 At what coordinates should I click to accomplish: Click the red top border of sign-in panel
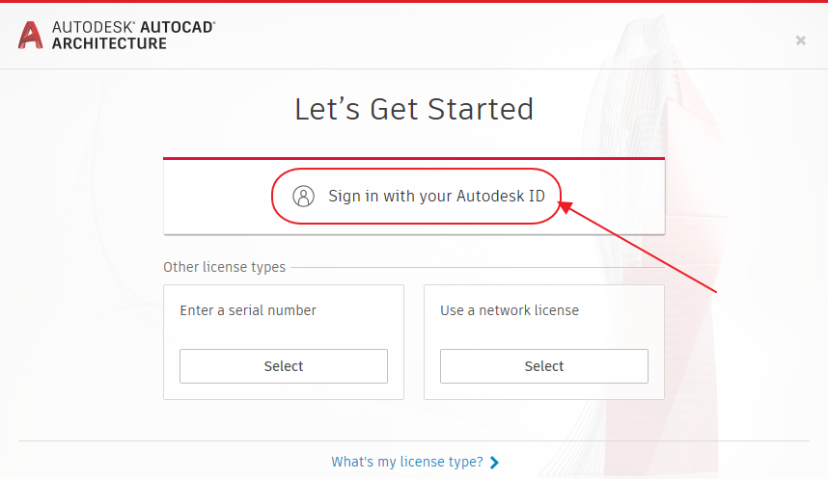point(414,158)
